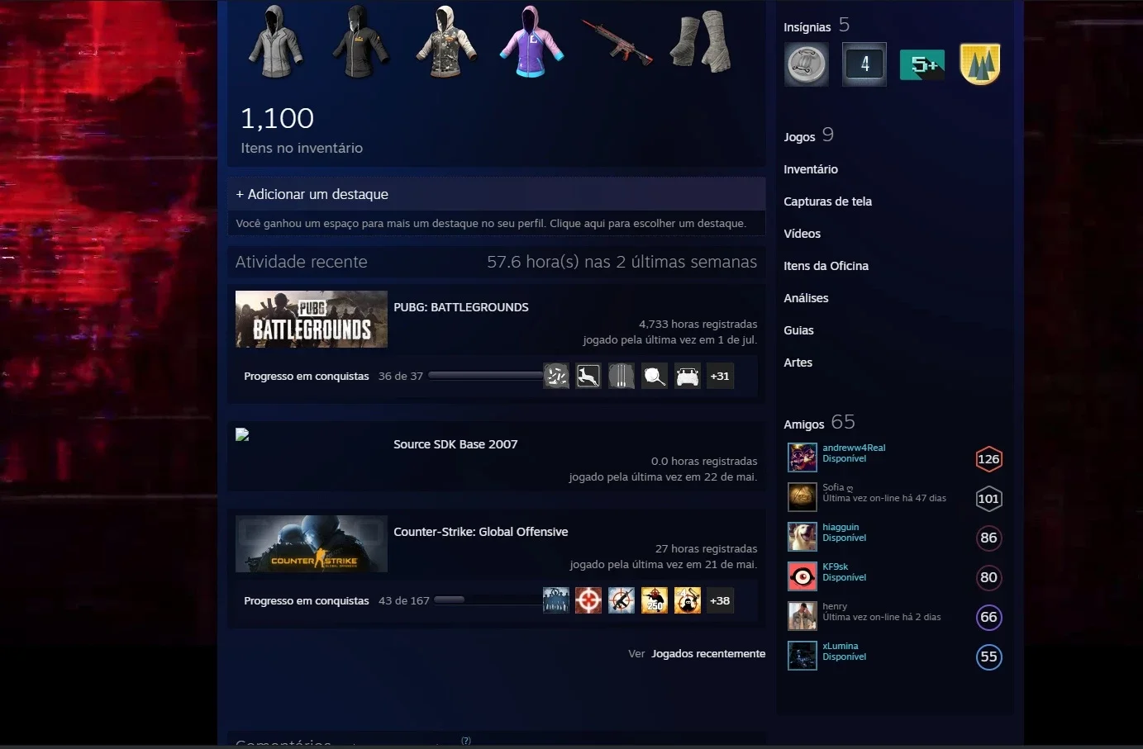Open the silver coin badge
1143x749 pixels.
point(806,64)
